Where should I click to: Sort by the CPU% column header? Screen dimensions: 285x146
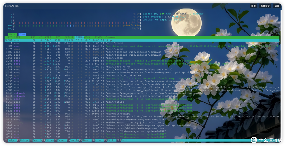pyautogui.click(x=79, y=37)
